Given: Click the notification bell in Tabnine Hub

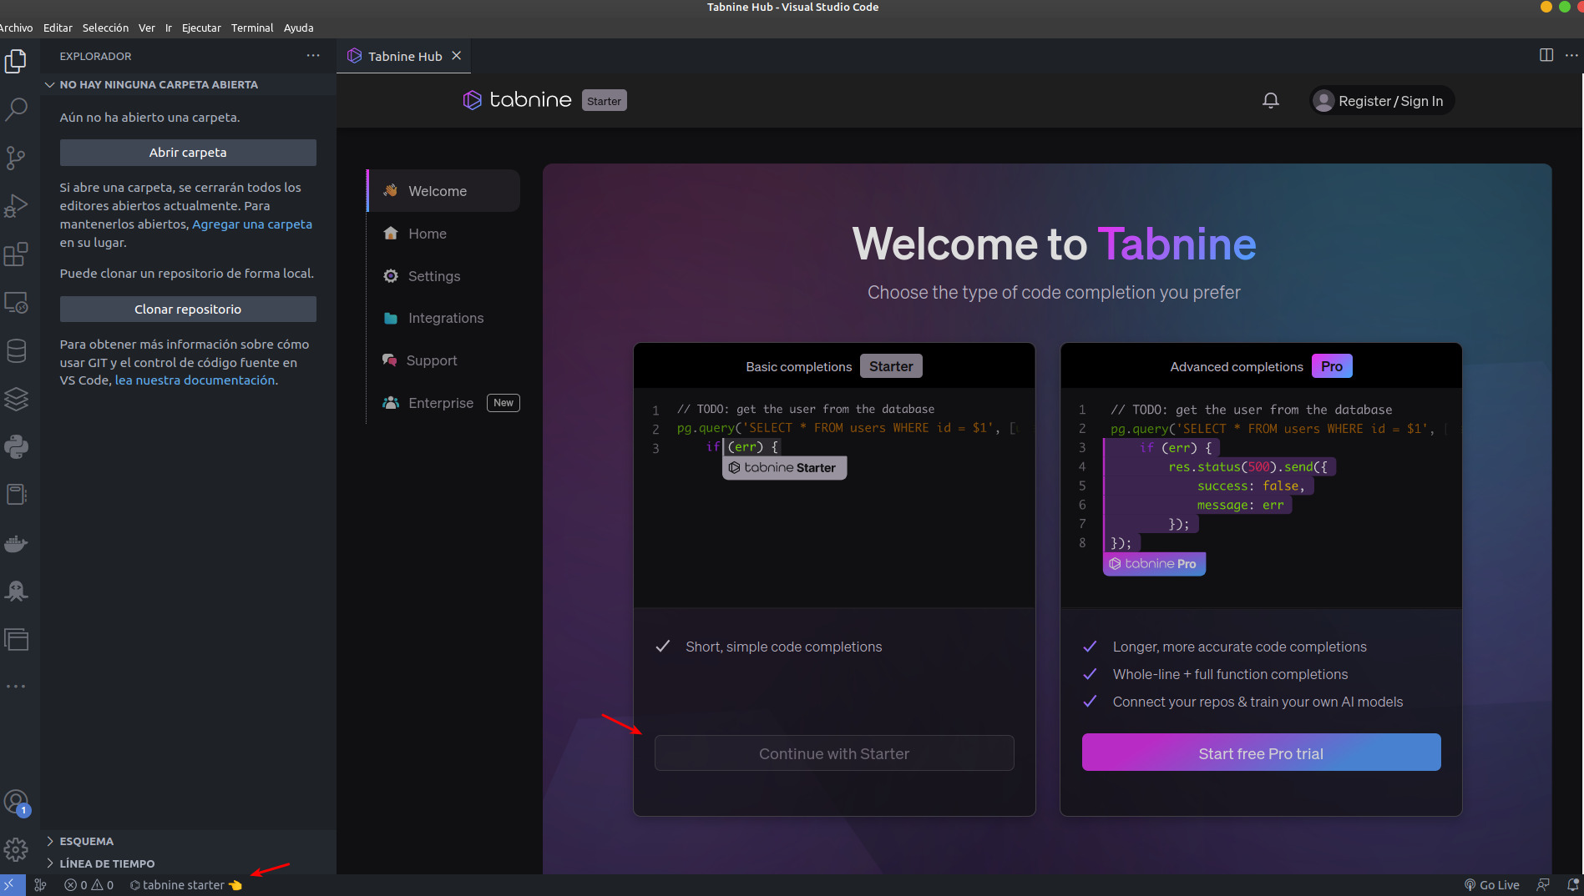Looking at the screenshot, I should coord(1271,100).
